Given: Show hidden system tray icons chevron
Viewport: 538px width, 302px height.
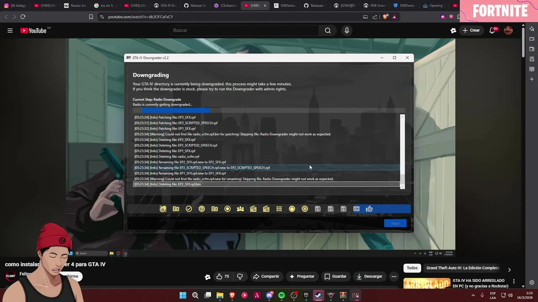Looking at the screenshot, I should [473, 295].
